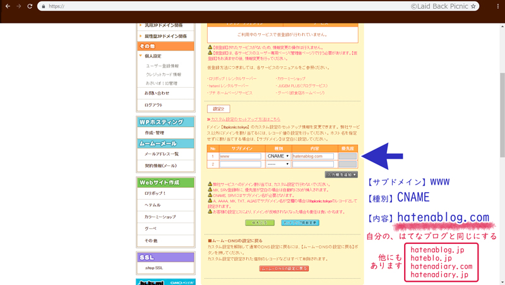
Task: Open heteml レンタルサーバー manual link
Action: 228,86
